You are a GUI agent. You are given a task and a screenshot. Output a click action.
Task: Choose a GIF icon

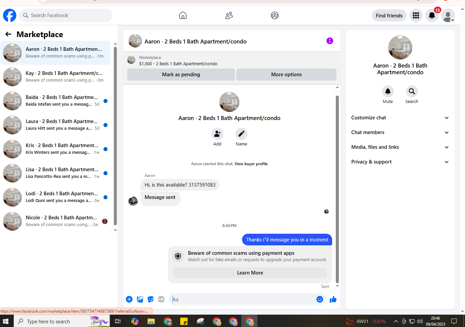tap(161, 299)
